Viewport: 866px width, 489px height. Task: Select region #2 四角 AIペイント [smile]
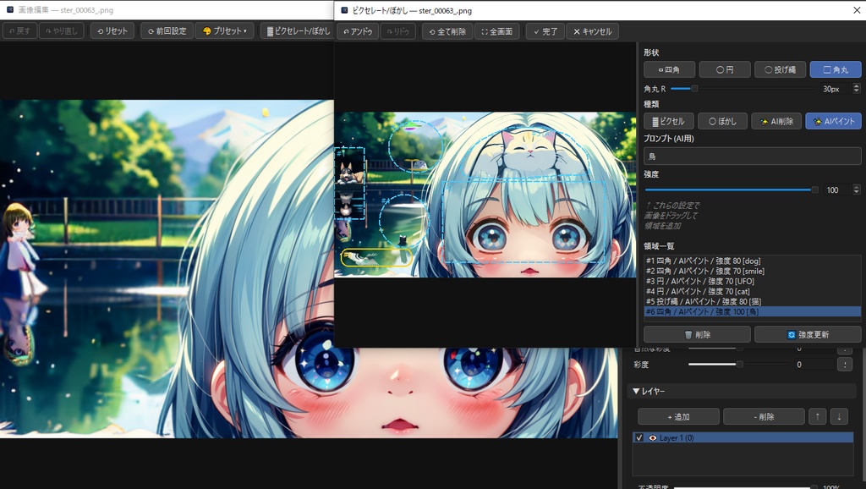752,271
